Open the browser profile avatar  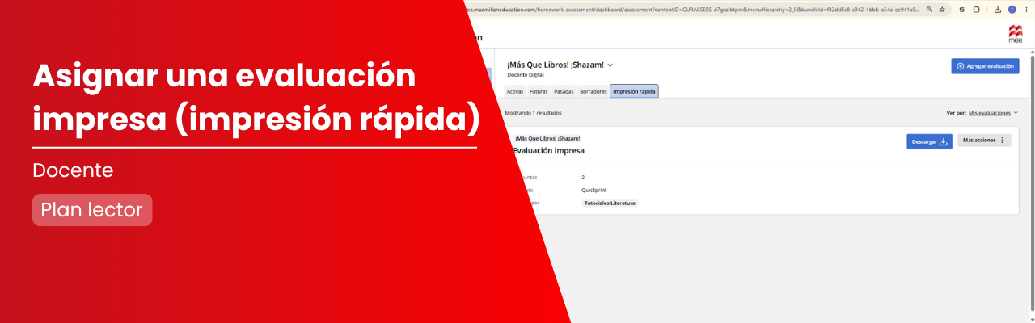[1012, 10]
